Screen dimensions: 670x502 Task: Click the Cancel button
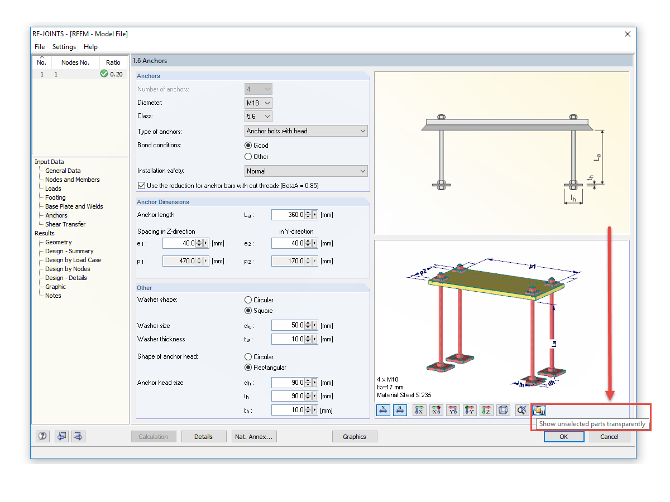pos(610,437)
